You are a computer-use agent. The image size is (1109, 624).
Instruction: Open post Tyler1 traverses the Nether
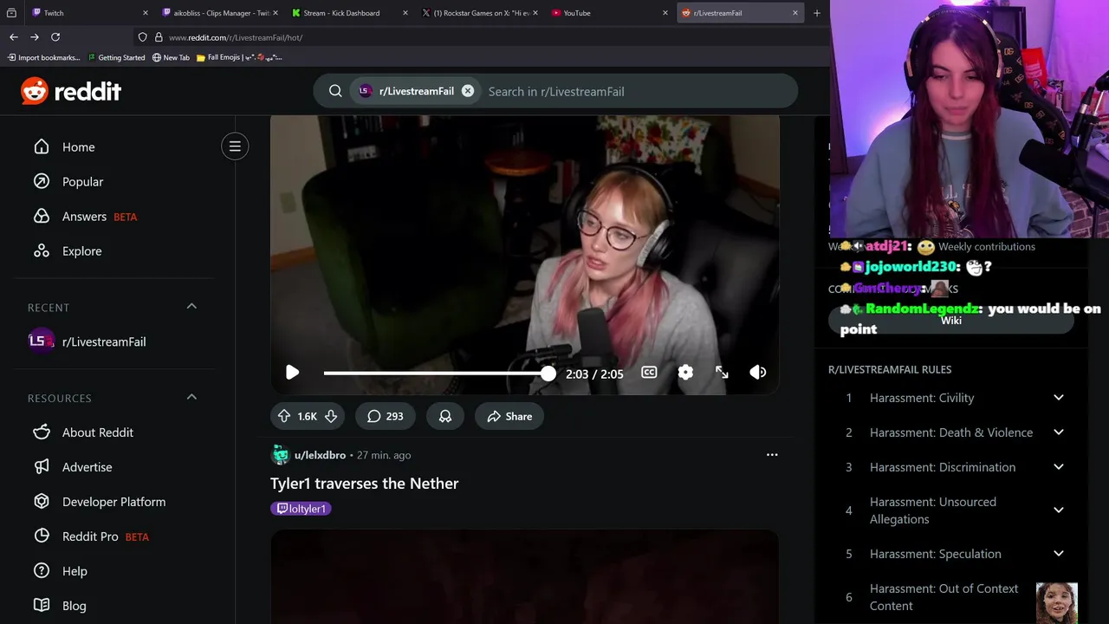coord(365,484)
